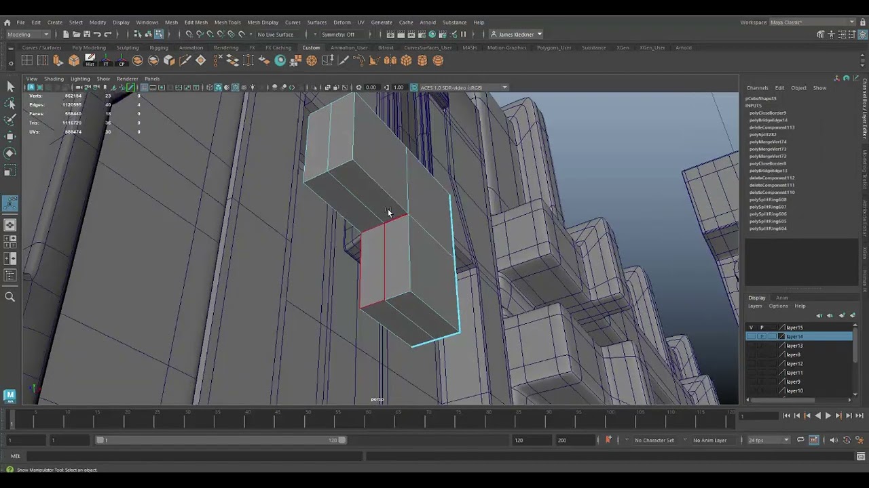Click the range slider bar
Screen dimensions: 869x488
(x=221, y=440)
